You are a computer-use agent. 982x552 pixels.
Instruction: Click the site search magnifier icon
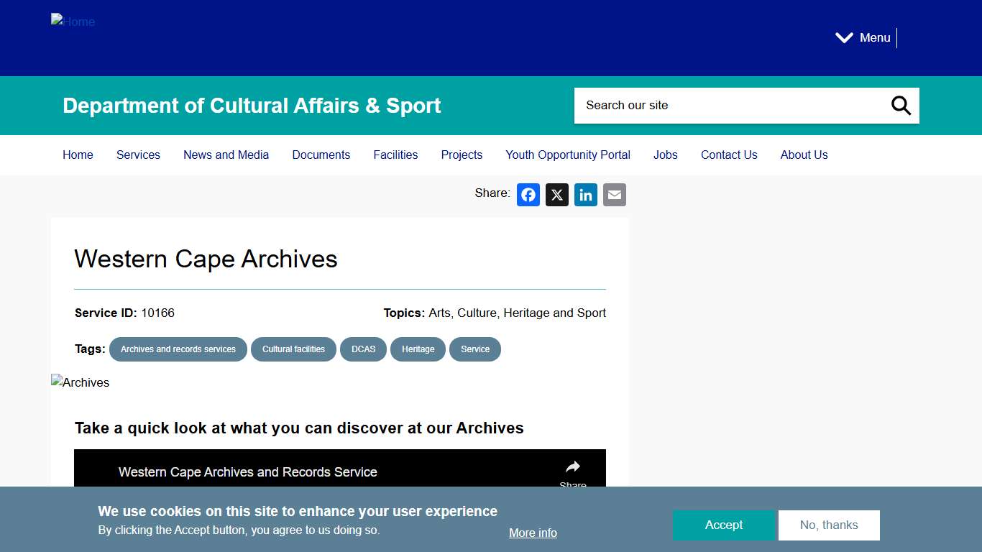coord(900,105)
